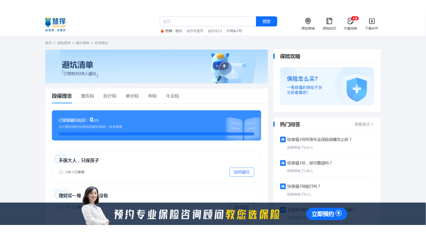426x240 pixels.
Task: Click the open book icon in the progress card
Action: click(243, 128)
